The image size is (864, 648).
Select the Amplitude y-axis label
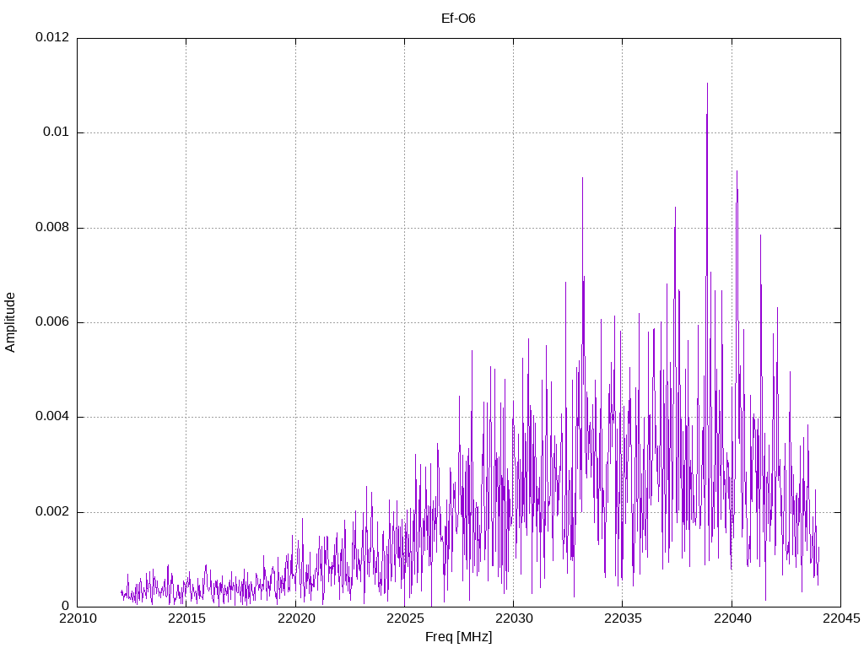(x=10, y=322)
